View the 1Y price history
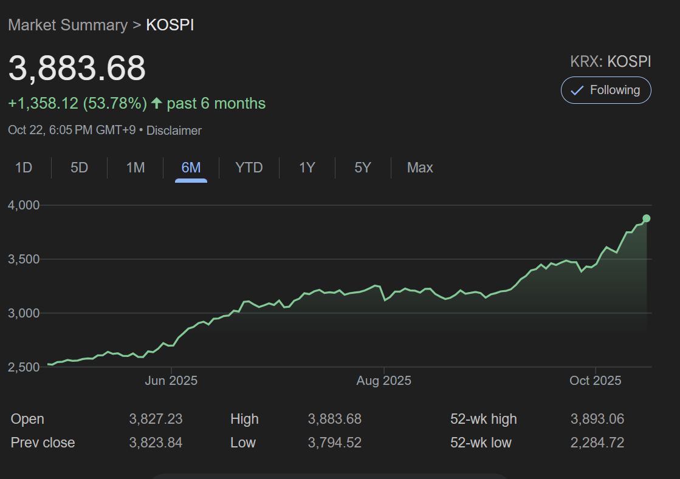Screen dimensions: 680x479 coord(307,168)
